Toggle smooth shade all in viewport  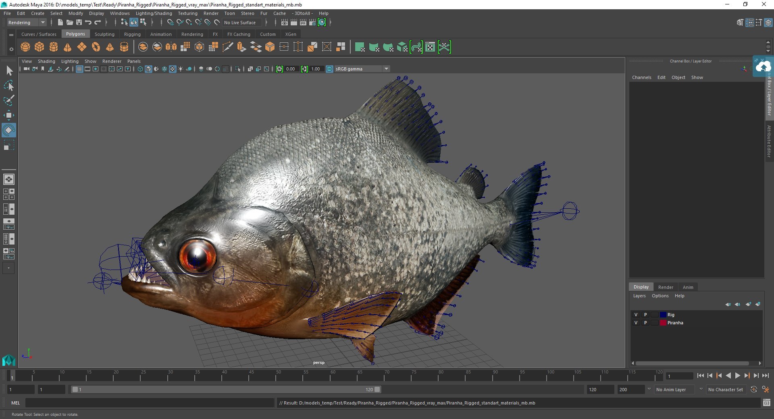(148, 69)
